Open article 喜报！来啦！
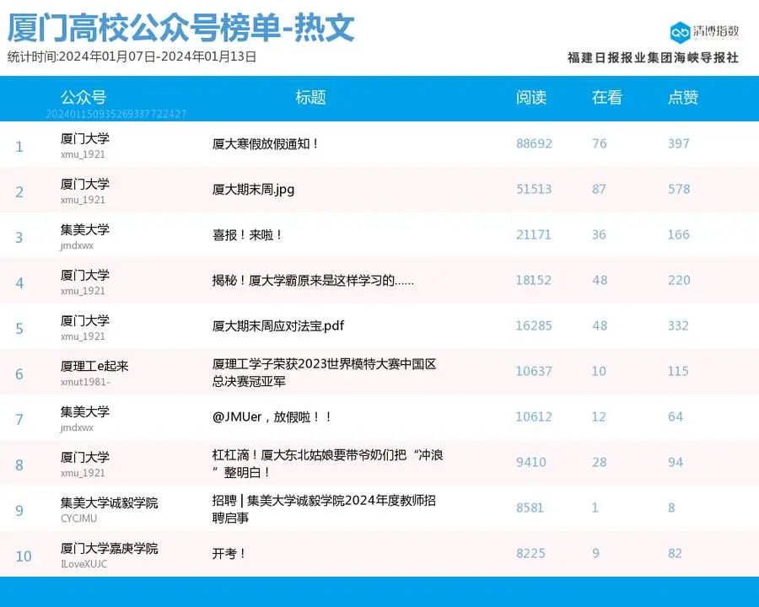Viewport: 759px width, 607px height. pos(247,234)
